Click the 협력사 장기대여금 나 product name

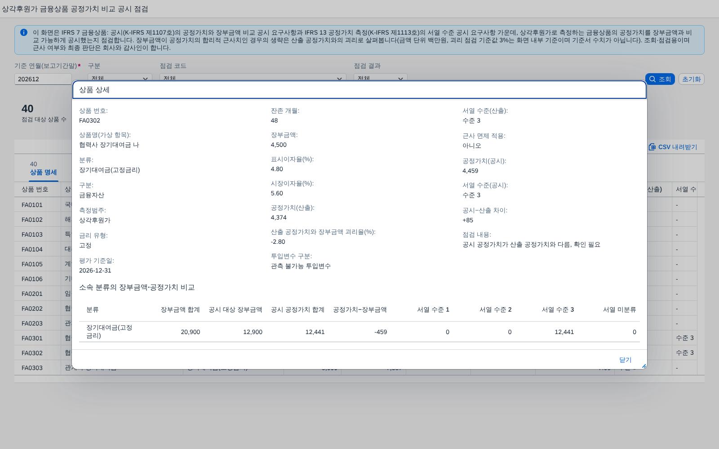point(109,145)
